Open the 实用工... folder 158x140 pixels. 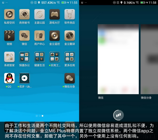pyautogui.click(x=55, y=57)
